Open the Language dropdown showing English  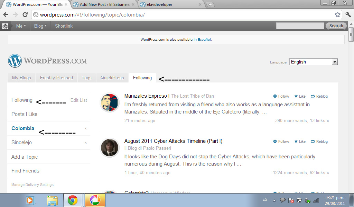pos(313,62)
